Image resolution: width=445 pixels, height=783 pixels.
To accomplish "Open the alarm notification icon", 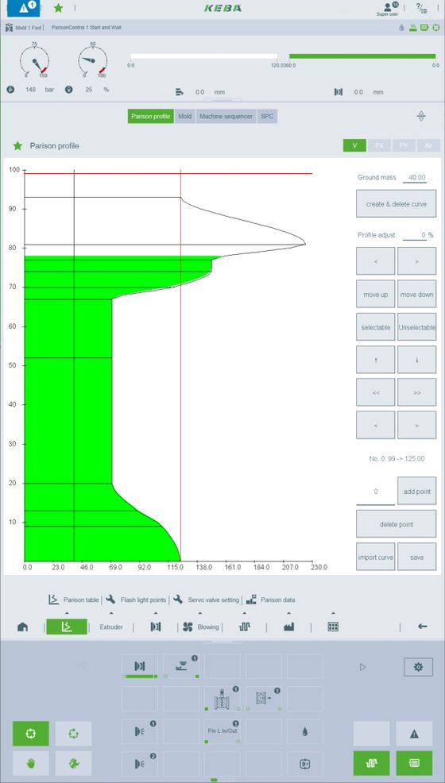I will [24, 8].
